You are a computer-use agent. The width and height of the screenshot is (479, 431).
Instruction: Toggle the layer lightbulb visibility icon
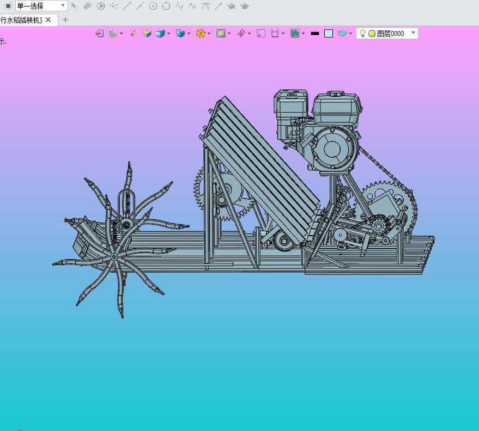point(362,33)
